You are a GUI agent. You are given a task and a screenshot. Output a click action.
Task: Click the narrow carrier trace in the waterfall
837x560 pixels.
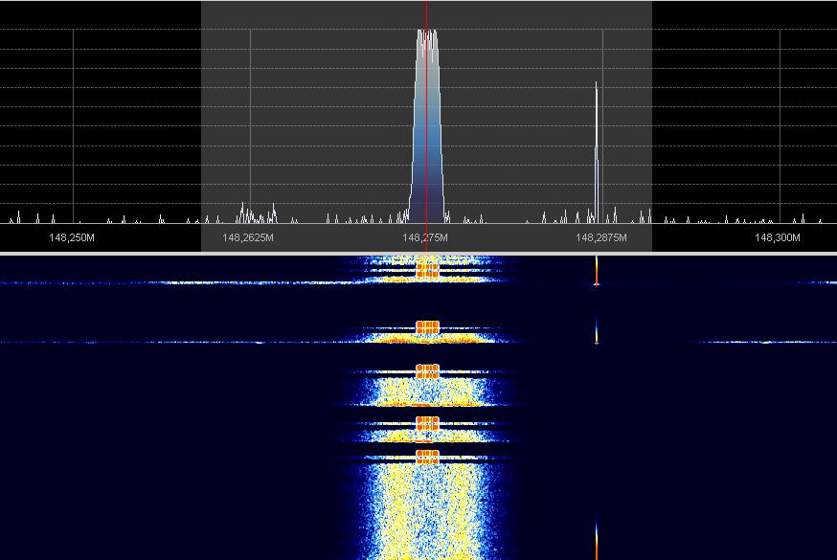click(597, 271)
